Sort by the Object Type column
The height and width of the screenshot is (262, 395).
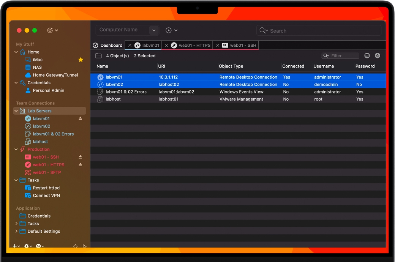tap(231, 66)
